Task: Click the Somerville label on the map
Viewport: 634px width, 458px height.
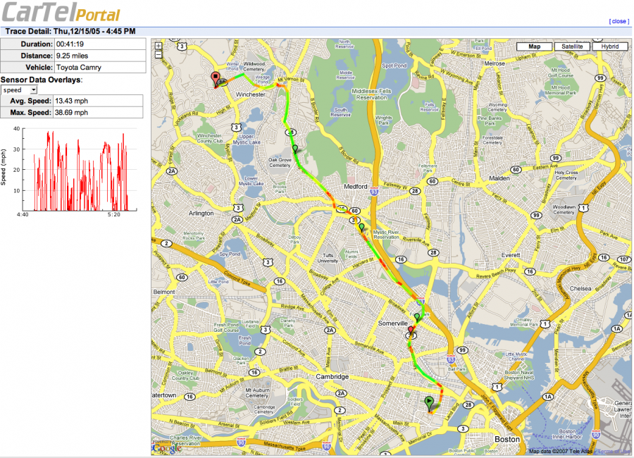Action: 392,323
